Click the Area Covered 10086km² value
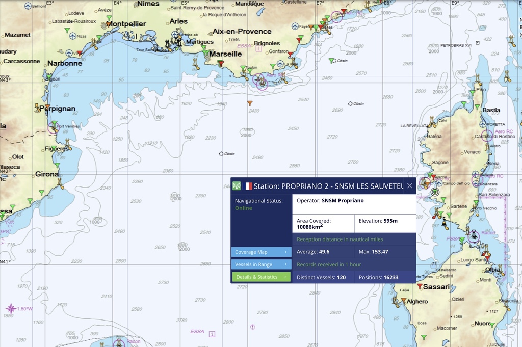The height and width of the screenshot is (347, 522). pyautogui.click(x=309, y=227)
